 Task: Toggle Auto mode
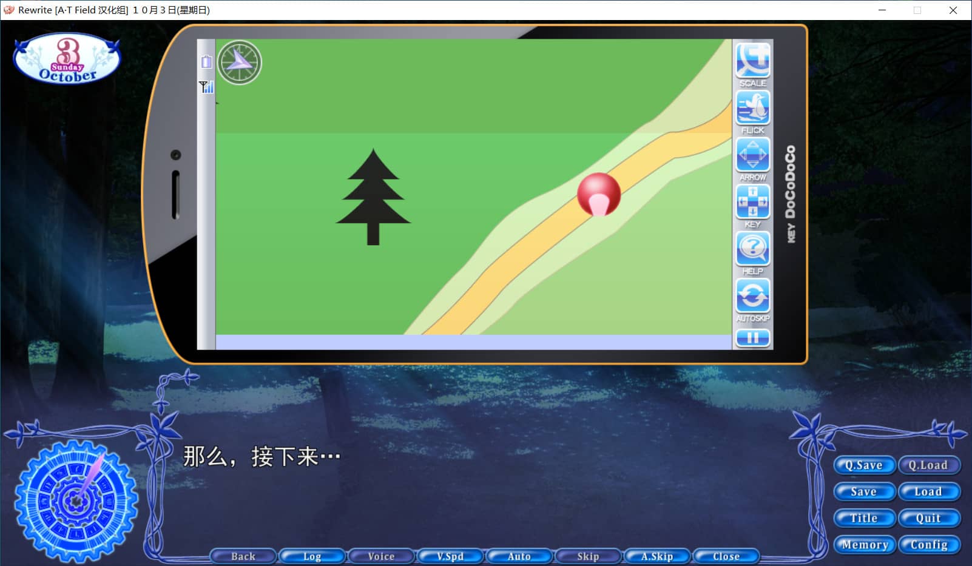(519, 556)
